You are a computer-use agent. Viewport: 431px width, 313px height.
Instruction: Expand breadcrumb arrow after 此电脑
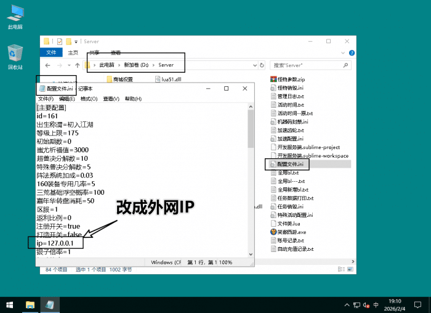point(119,65)
